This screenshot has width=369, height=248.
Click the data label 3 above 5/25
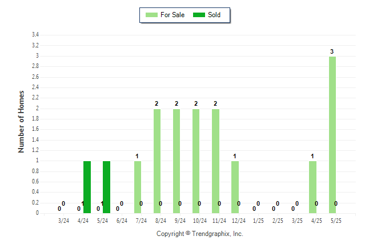click(332, 51)
